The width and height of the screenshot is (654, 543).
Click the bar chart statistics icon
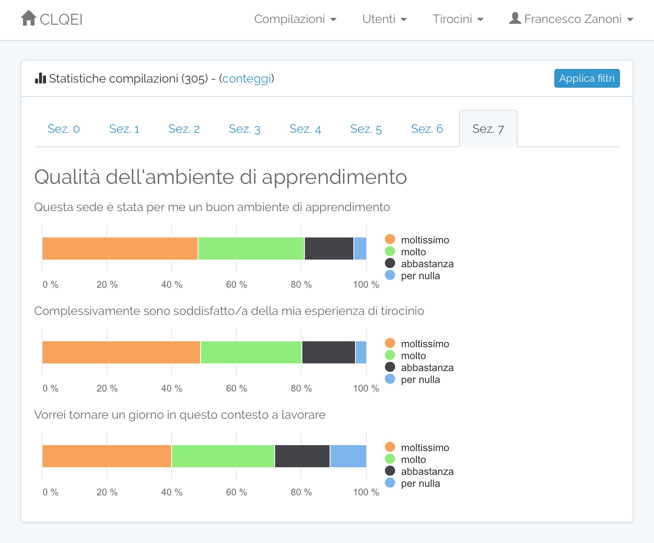click(40, 78)
